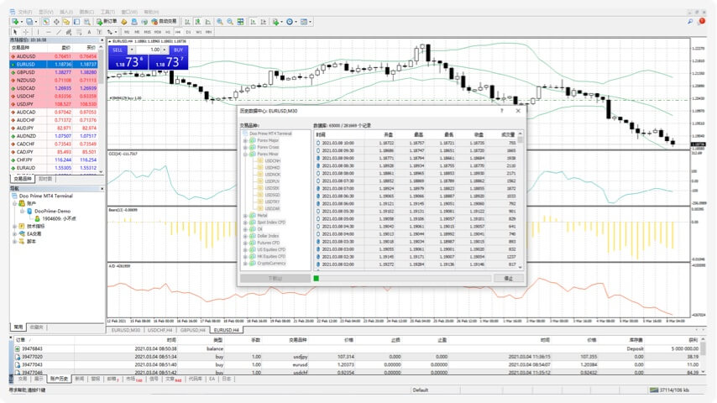717x403 pixels.
Task: Expand the Metal symbol group
Action: pos(245,215)
